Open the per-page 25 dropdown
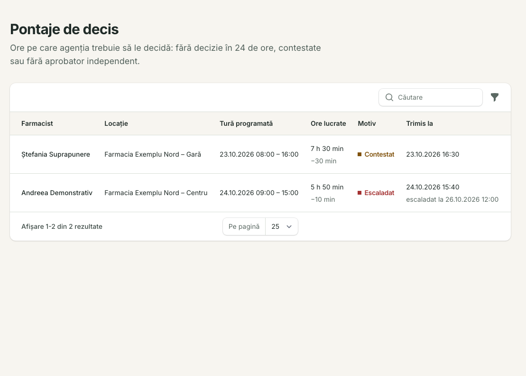Viewport: 526px width, 376px height. 281,226
